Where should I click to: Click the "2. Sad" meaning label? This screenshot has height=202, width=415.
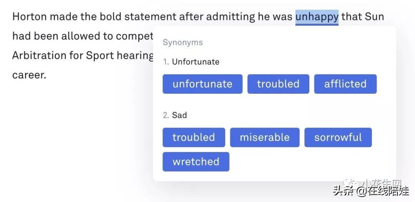coord(175,115)
